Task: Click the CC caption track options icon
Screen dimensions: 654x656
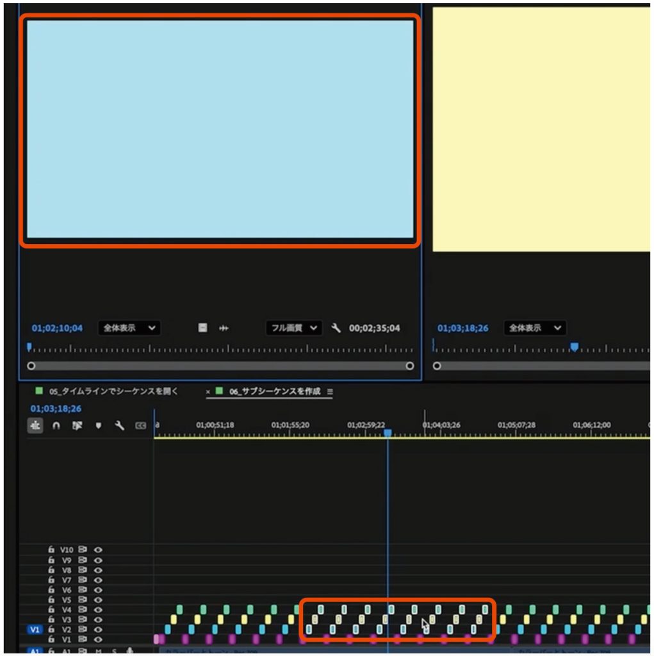Action: click(140, 426)
